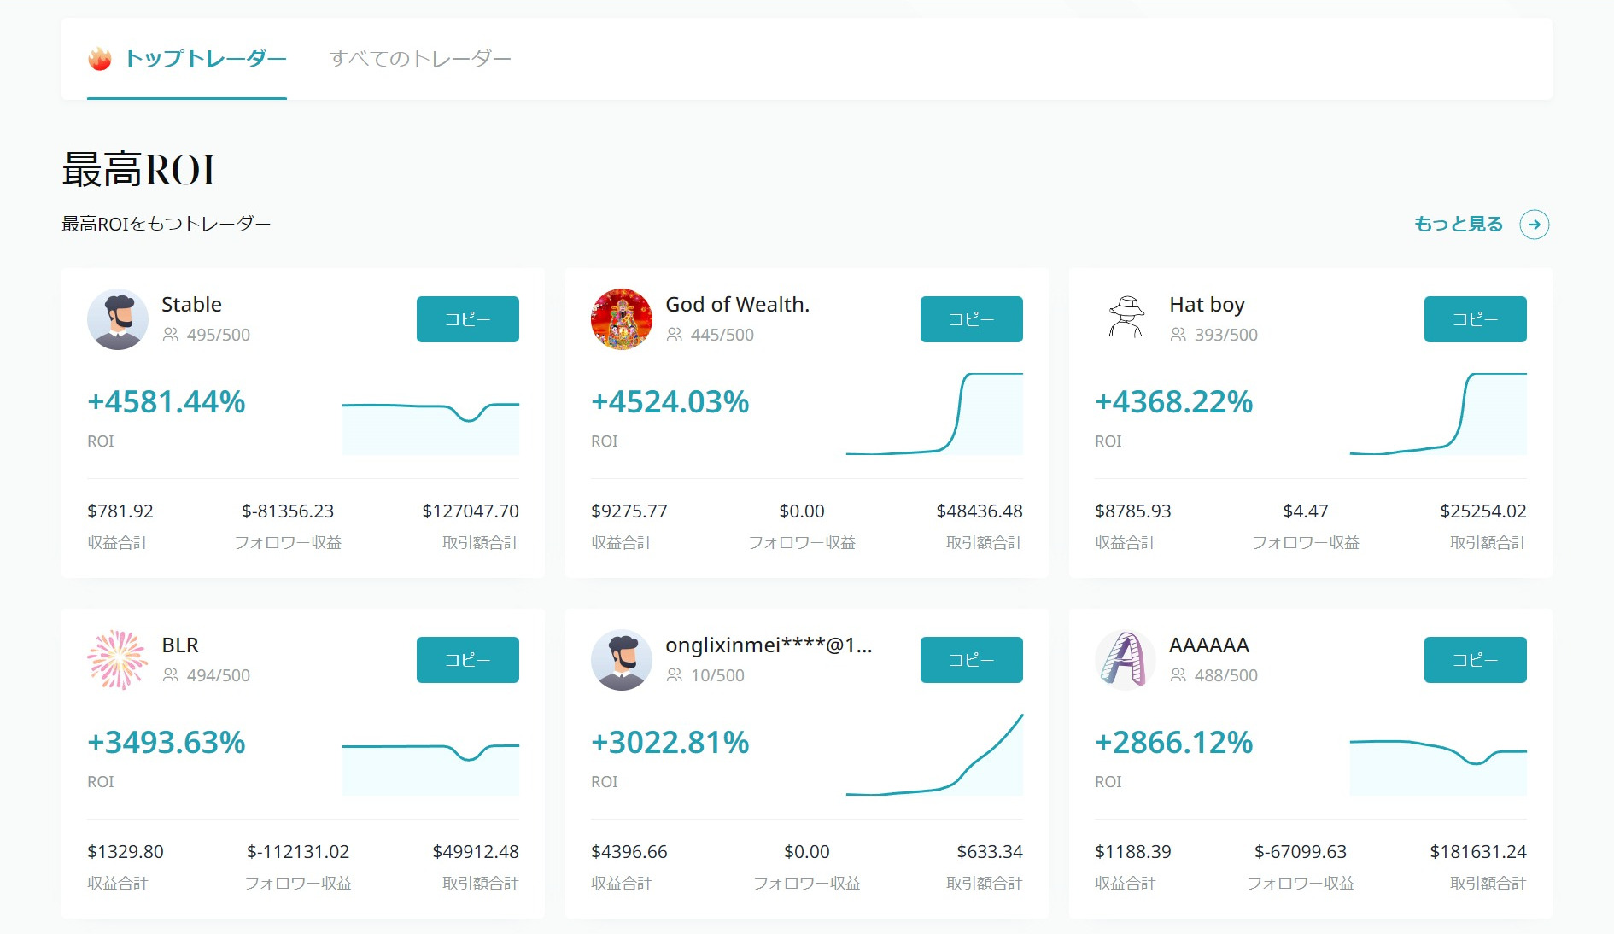
Task: Click the followers icon showing 495/500 for Stable
Action: [x=170, y=335]
